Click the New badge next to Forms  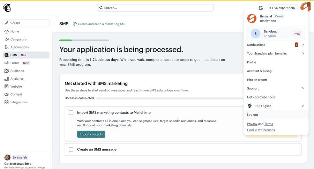[26, 63]
